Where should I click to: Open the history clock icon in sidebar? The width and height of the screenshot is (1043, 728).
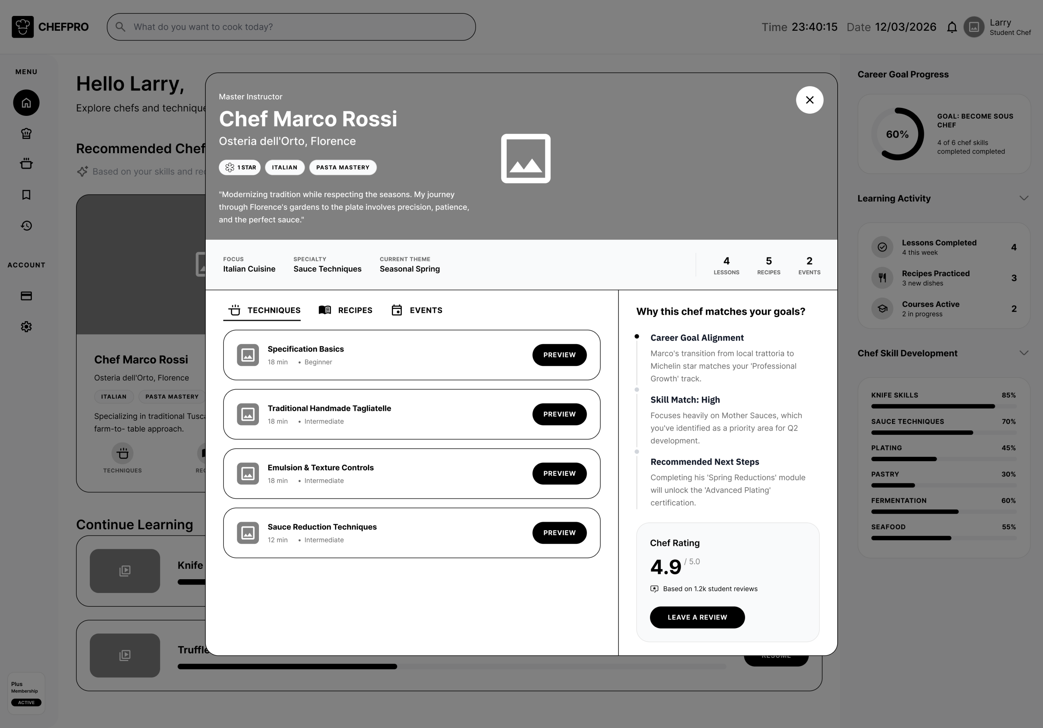pos(26,226)
